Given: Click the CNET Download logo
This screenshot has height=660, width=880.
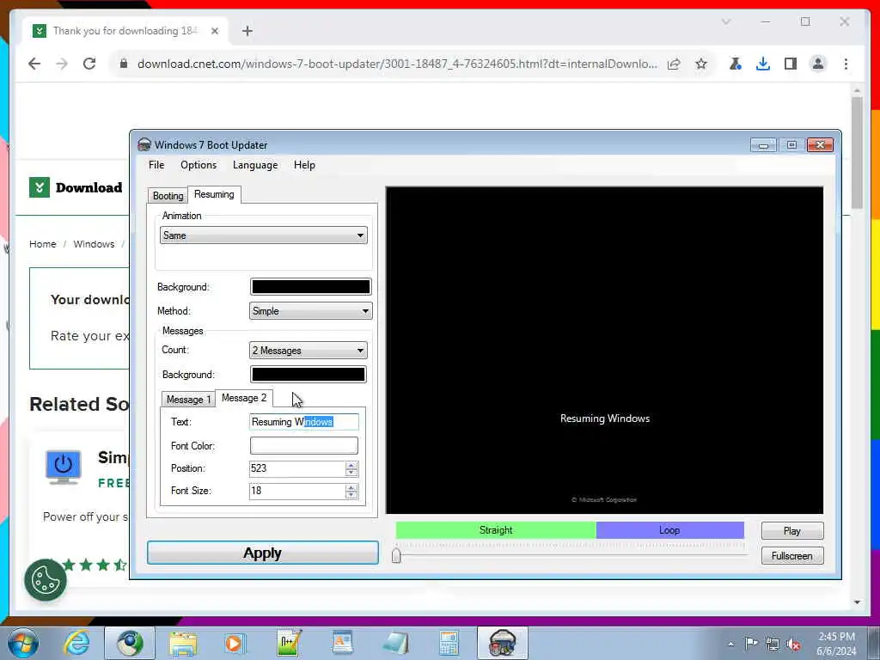Looking at the screenshot, I should [76, 187].
